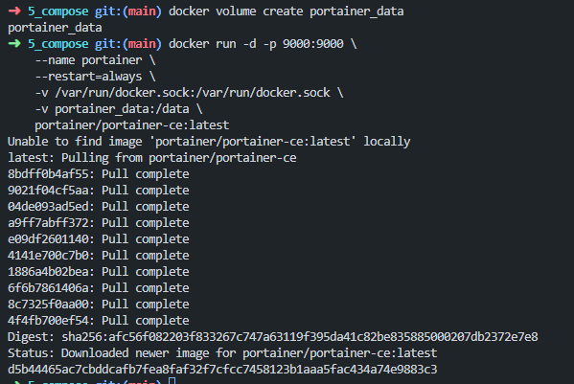
Task: Click 'portainer/portainer-ce:latest' image argument line
Action: [132, 125]
